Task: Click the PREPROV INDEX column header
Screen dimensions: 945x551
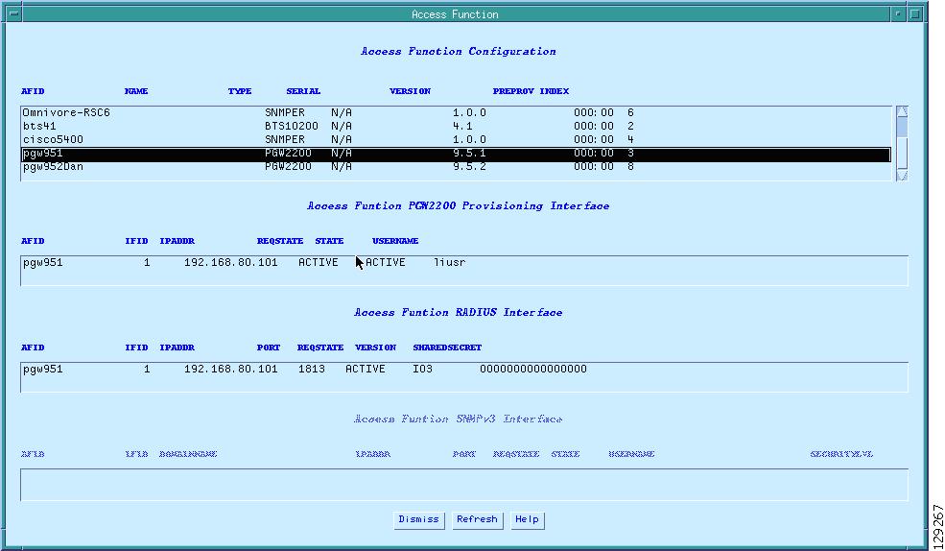Action: 531,91
